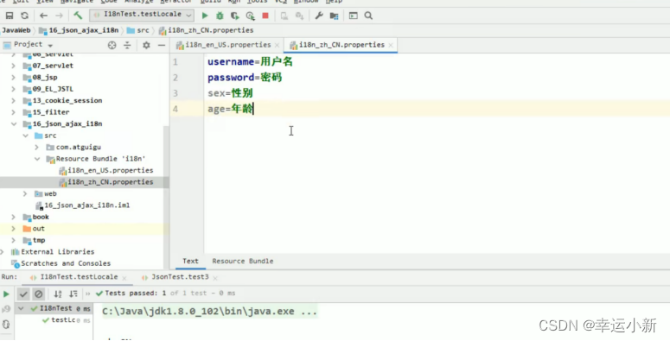Sort test results by duration

point(73,294)
